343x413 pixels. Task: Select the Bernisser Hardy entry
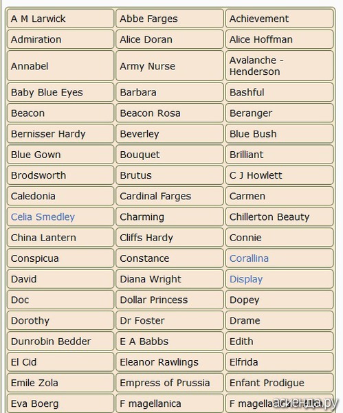click(60, 134)
